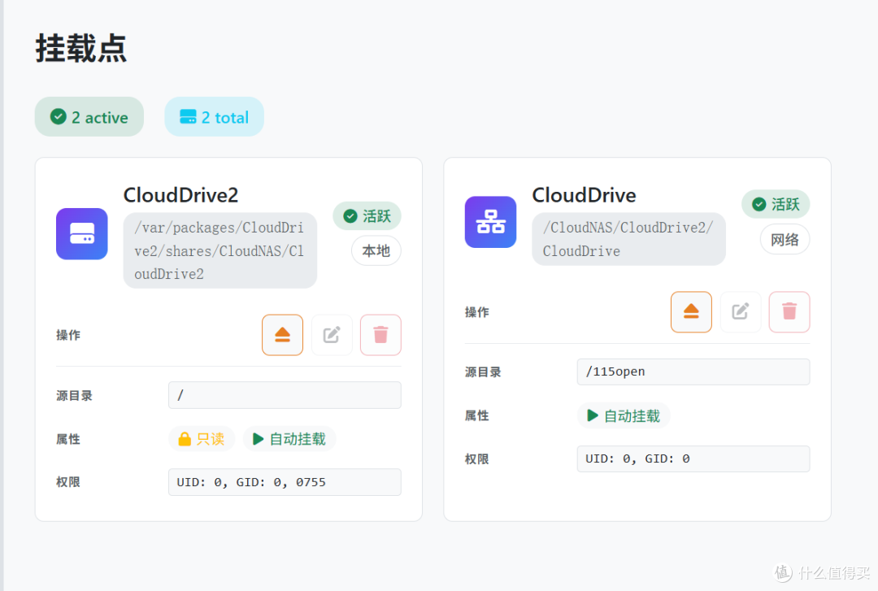Viewport: 878px width, 591px height.
Task: Click the green check in 2 active badge
Action: (x=59, y=116)
